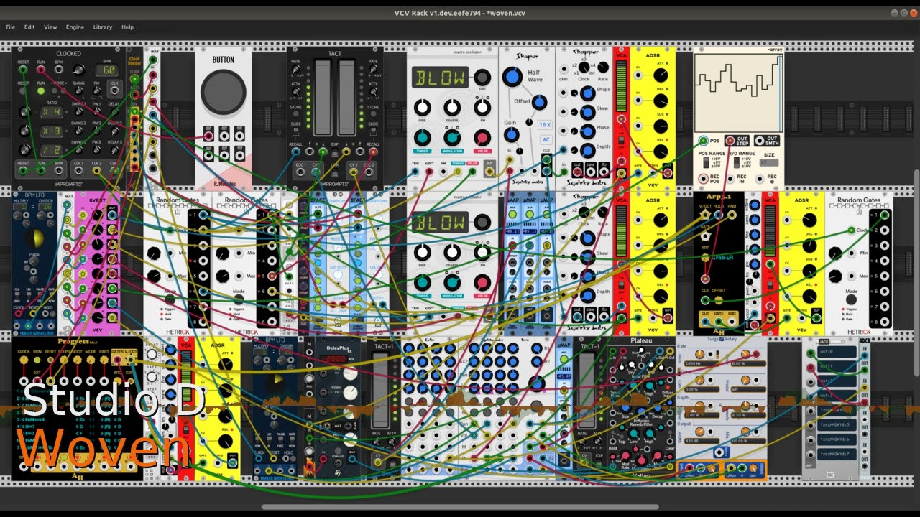Click the Shaper Offset knob
The image size is (920, 517).
539,102
